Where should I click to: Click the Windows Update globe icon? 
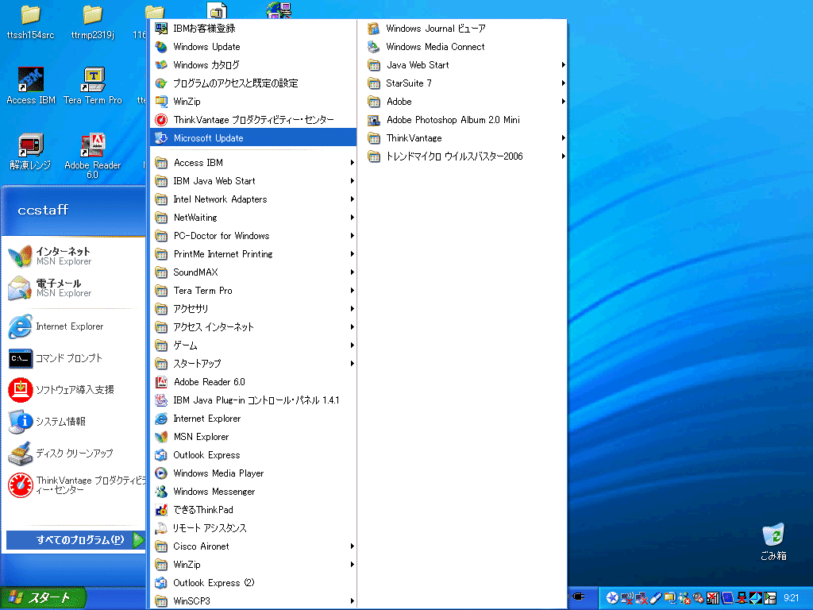pos(161,47)
